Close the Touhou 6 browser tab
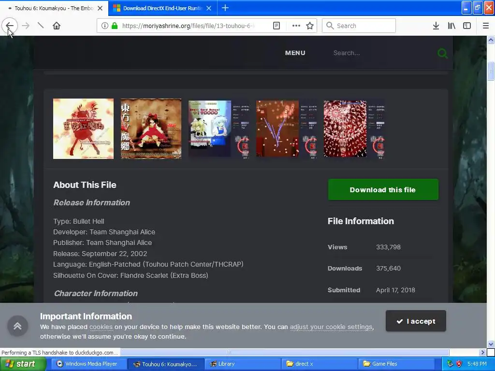 click(100, 8)
